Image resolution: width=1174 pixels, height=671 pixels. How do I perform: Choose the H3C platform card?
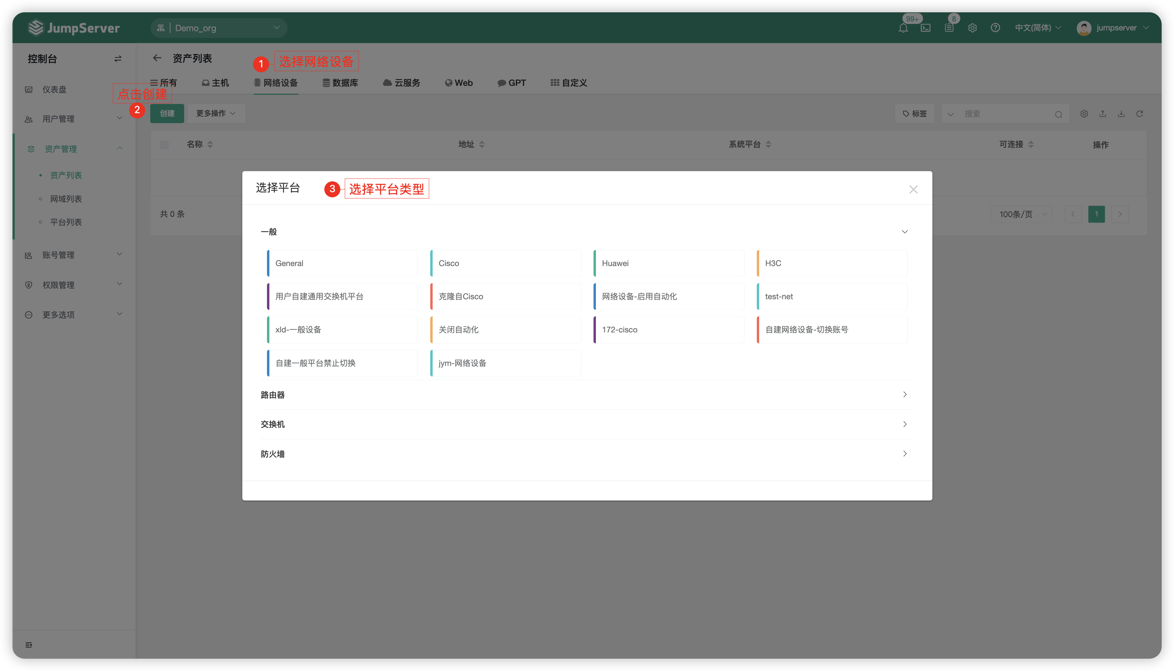click(x=832, y=263)
